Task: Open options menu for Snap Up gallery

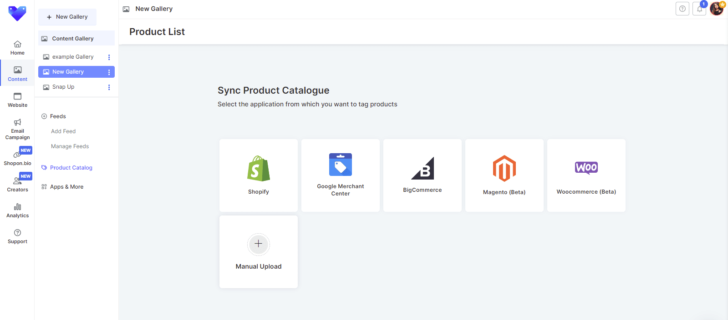Action: (x=109, y=87)
